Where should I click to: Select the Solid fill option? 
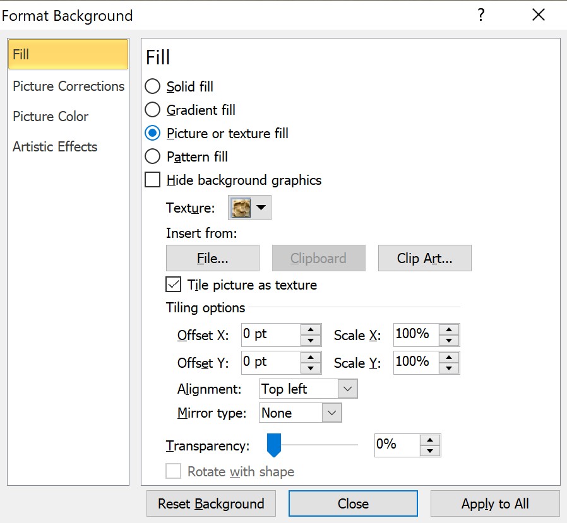[153, 86]
